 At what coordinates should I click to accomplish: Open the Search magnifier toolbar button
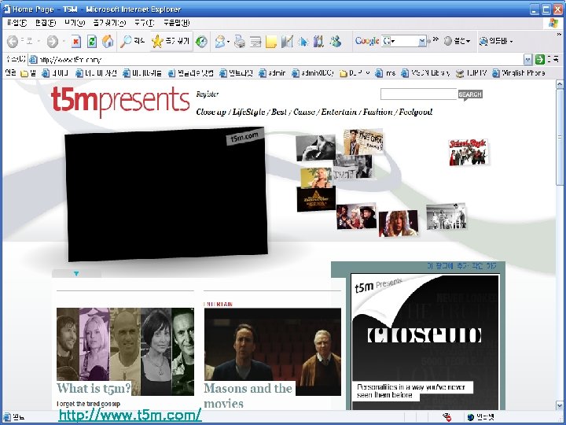[132, 41]
